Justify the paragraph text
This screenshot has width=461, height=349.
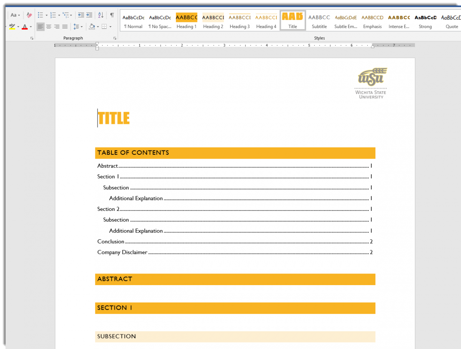tap(65, 27)
